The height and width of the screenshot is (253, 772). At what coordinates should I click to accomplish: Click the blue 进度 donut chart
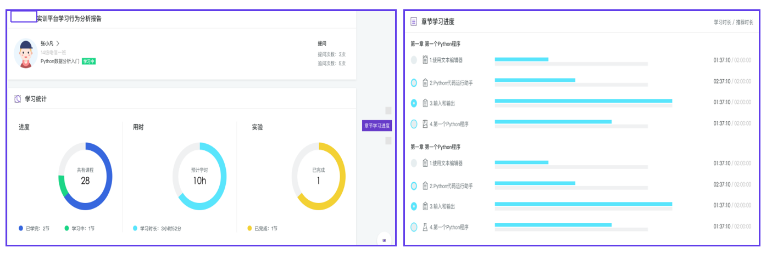pyautogui.click(x=85, y=176)
